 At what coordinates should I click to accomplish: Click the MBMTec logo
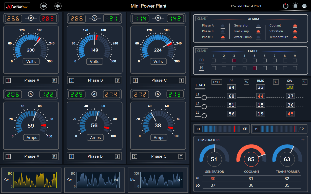point(17,6)
